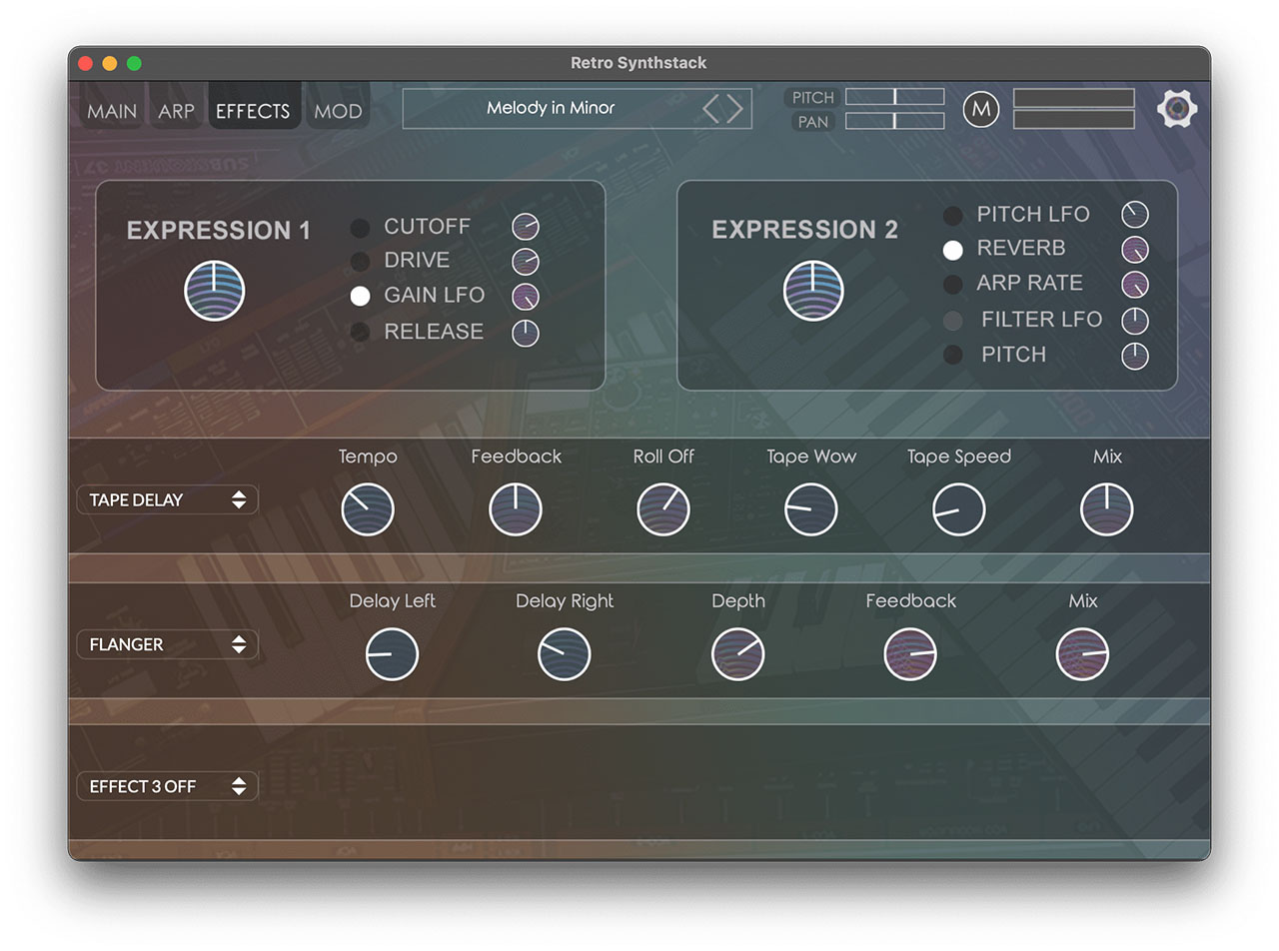1279x951 pixels.
Task: Select the REVERB radio button
Action: click(x=953, y=249)
